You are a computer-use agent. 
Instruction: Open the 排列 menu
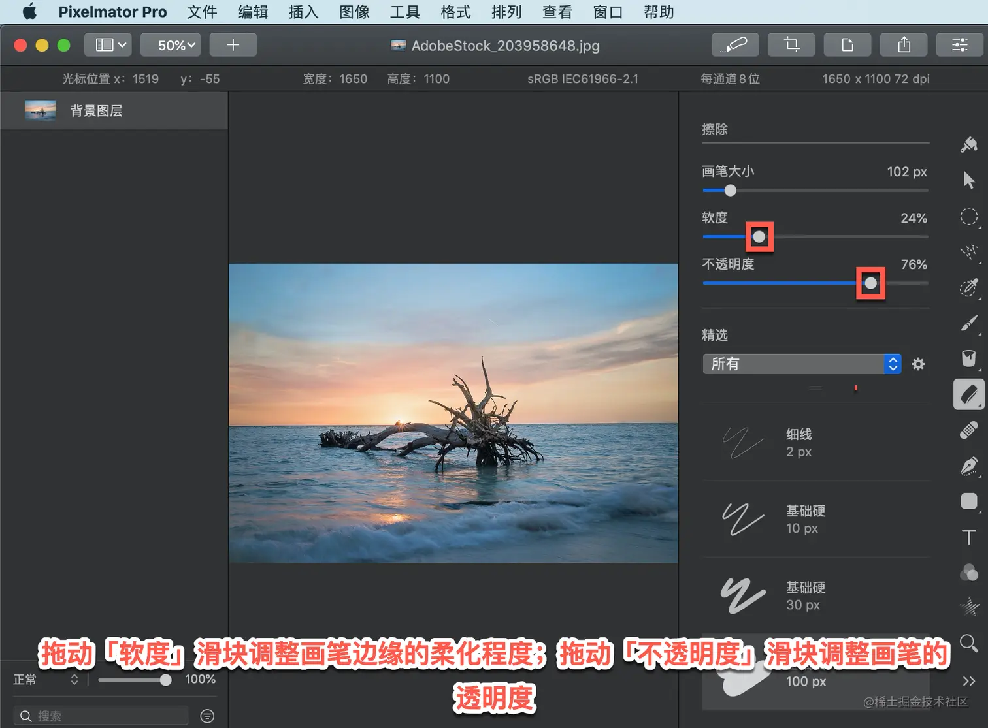tap(506, 12)
